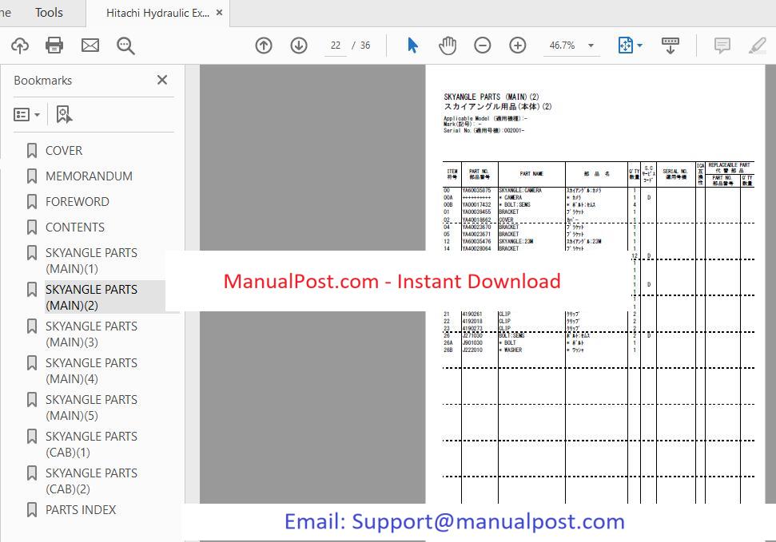Print the document using the printer icon

(x=54, y=45)
